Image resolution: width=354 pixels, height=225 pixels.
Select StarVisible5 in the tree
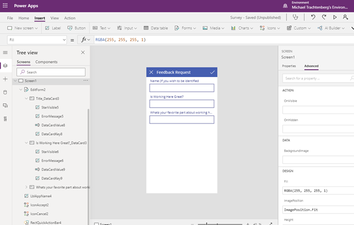50,107
